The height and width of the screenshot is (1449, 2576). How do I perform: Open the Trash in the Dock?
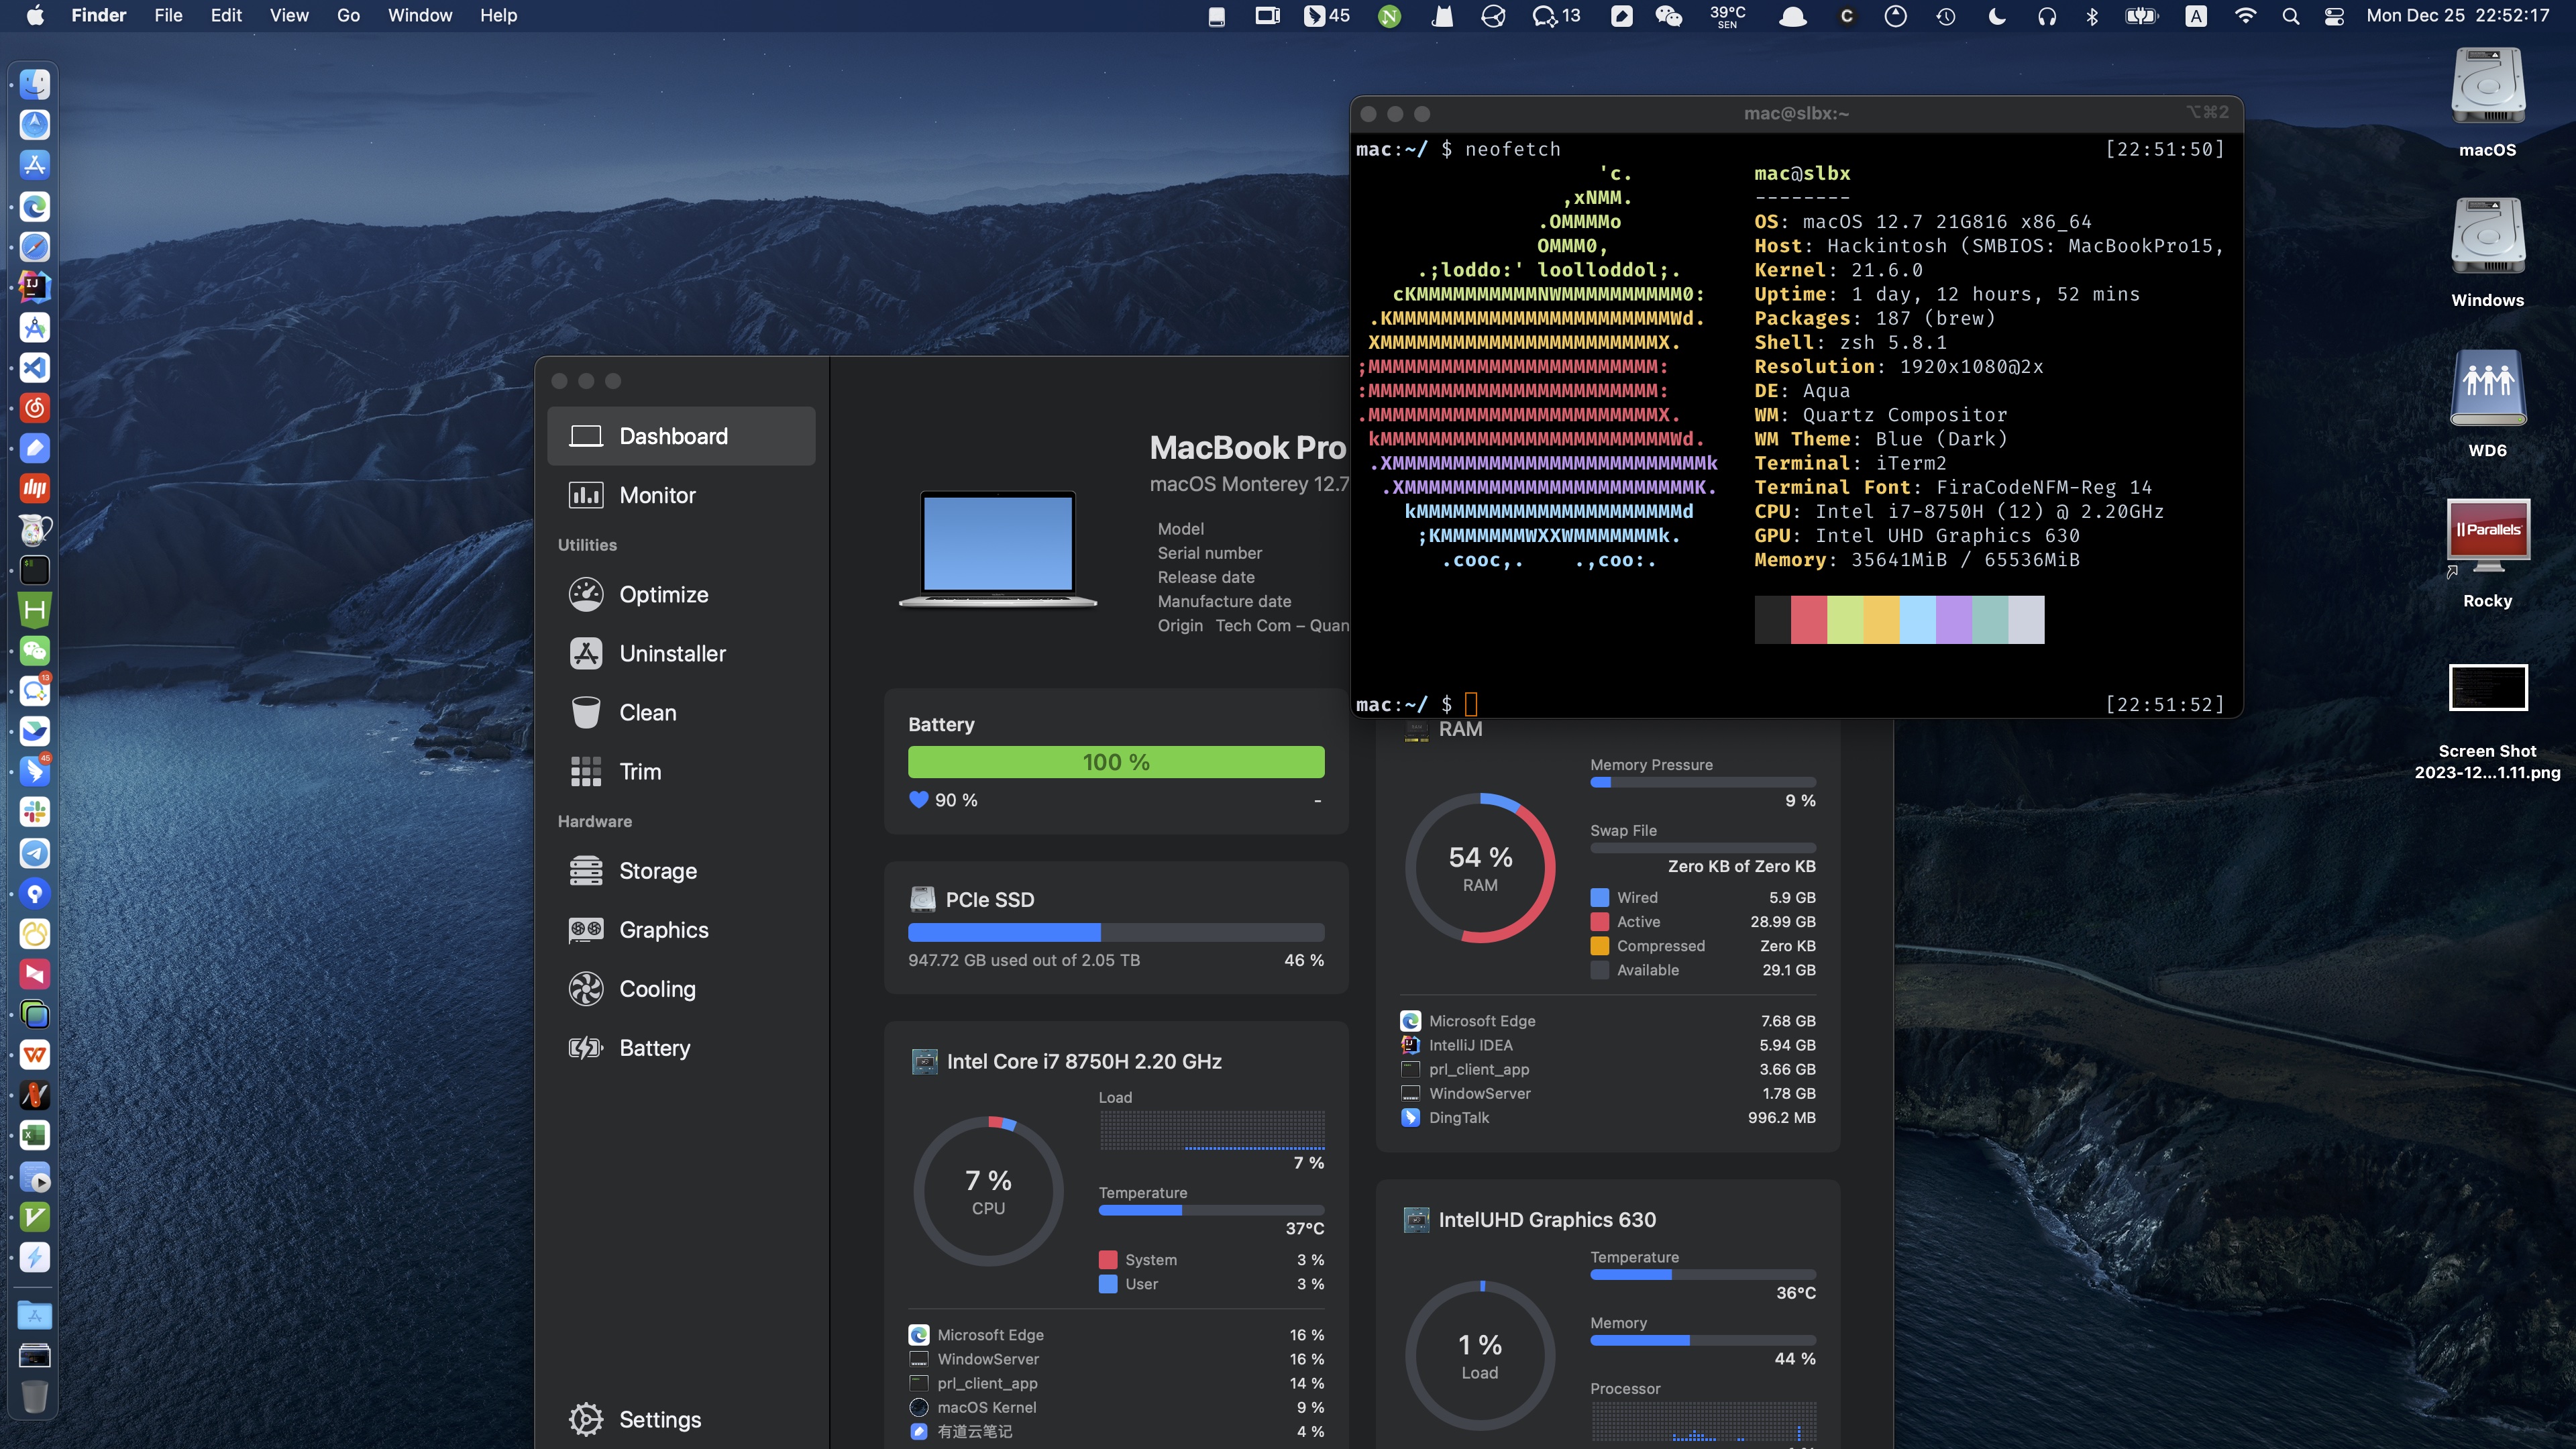34,1396
